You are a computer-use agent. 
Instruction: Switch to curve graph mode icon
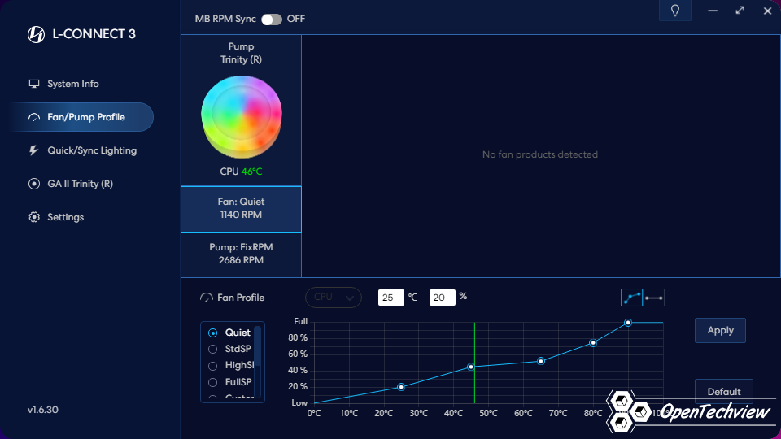(x=631, y=298)
